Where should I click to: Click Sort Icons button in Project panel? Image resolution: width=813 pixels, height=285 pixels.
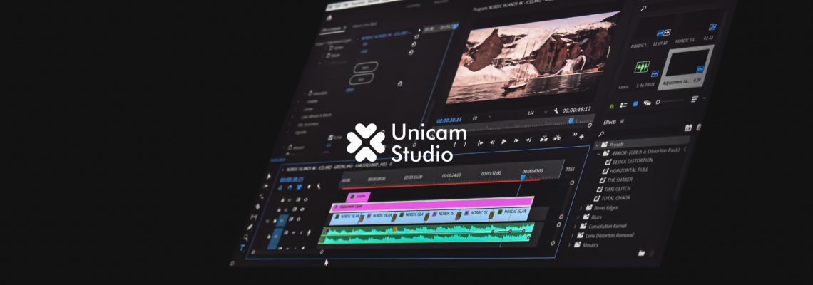pyautogui.click(x=695, y=99)
